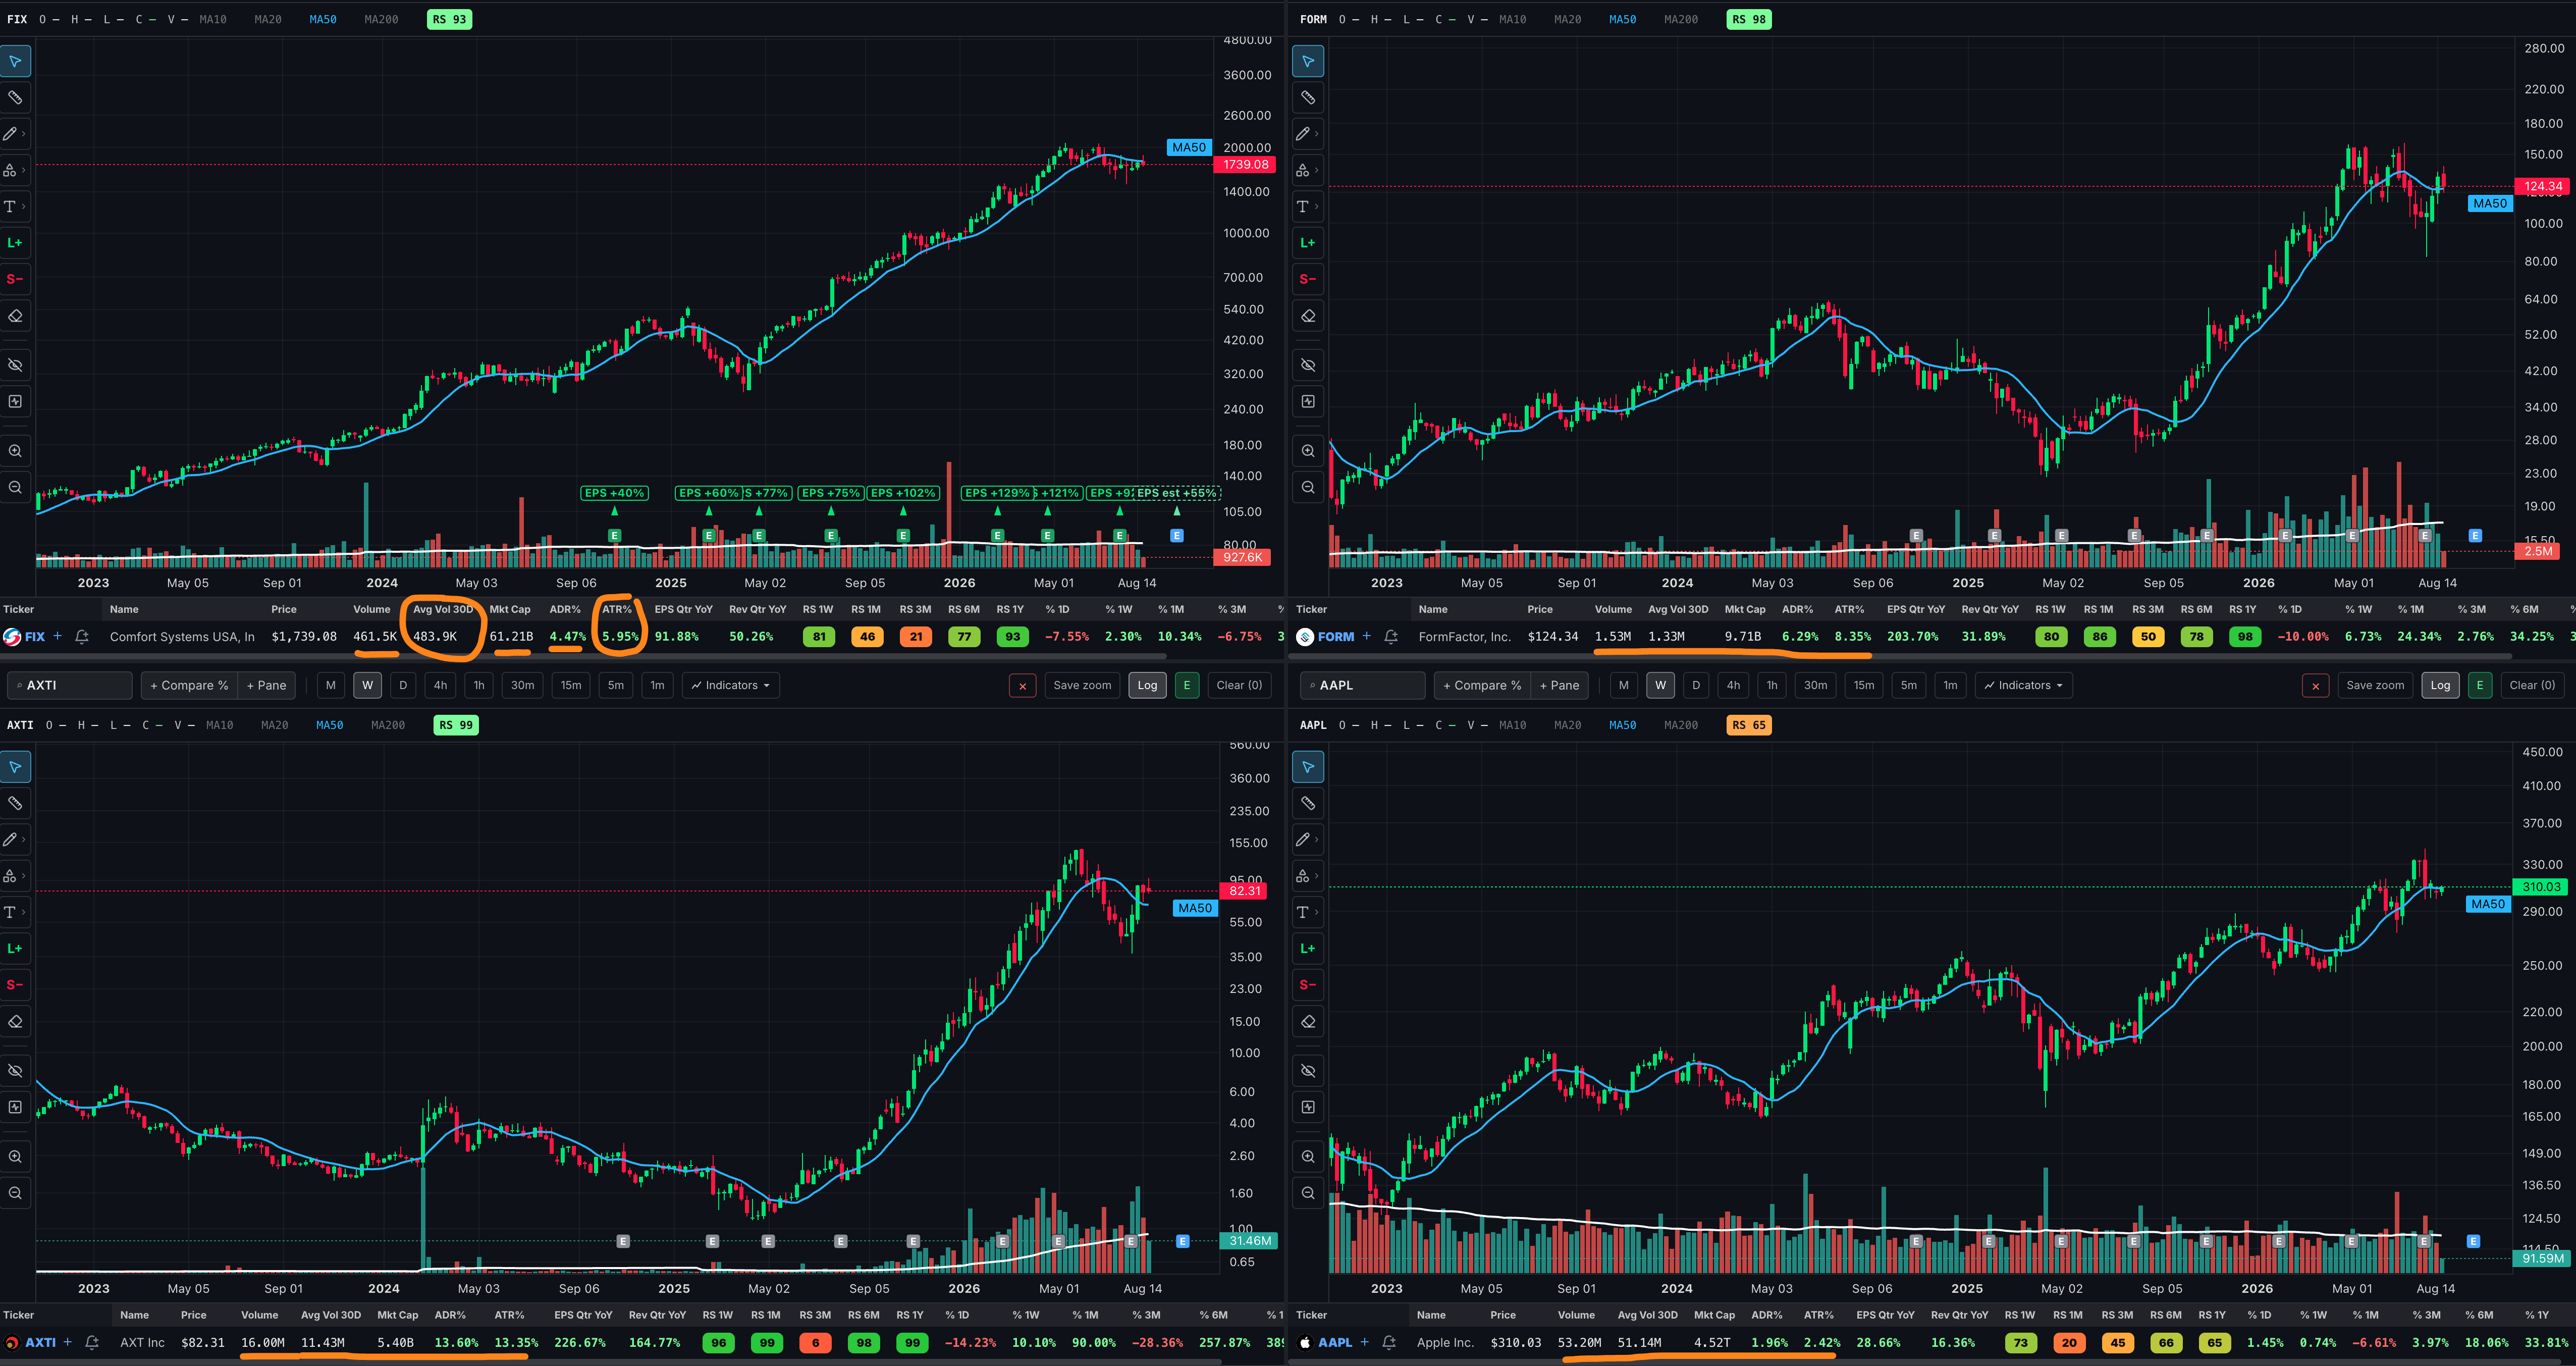Image resolution: width=2576 pixels, height=1366 pixels.
Task: Add AAPL to list with plus icon
Action: 1365,1342
